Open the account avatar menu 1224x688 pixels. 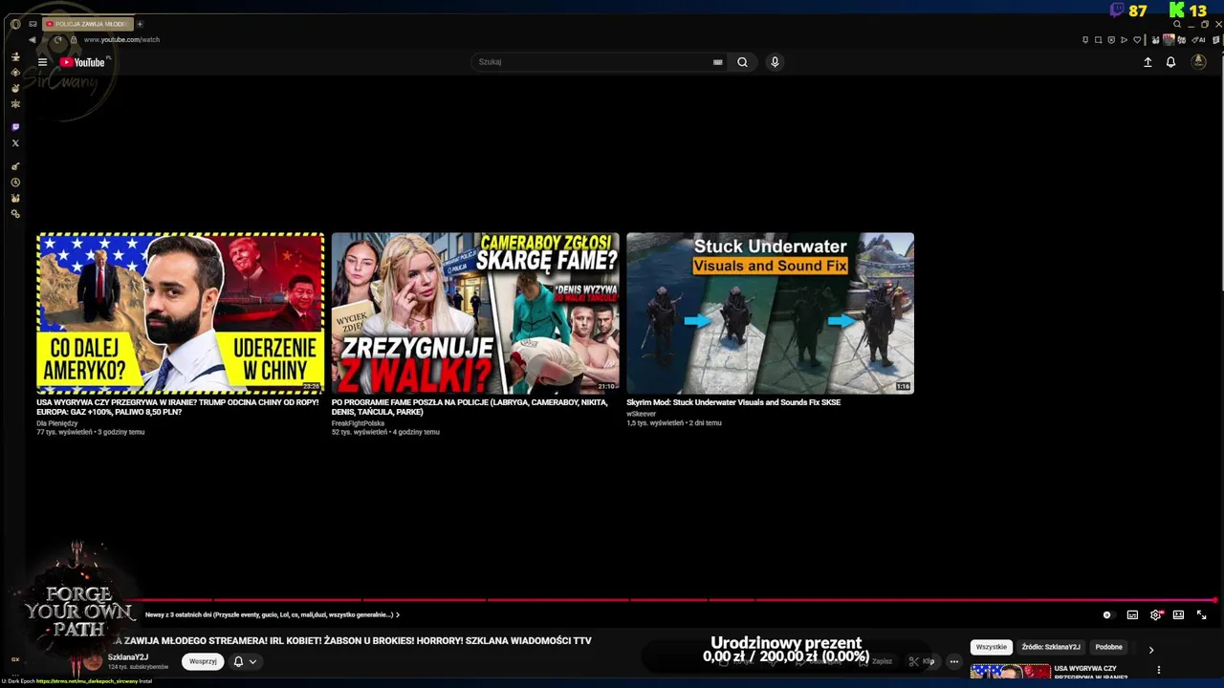click(x=1198, y=62)
